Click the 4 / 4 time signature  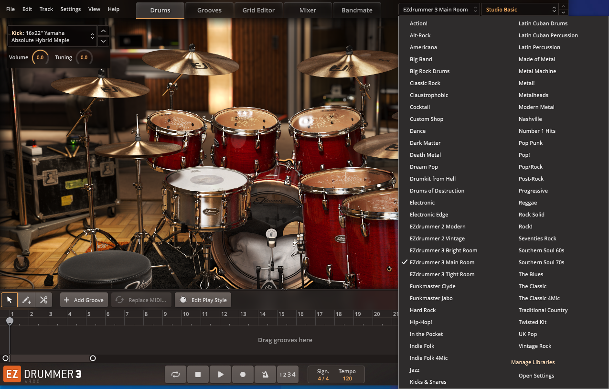click(x=323, y=378)
